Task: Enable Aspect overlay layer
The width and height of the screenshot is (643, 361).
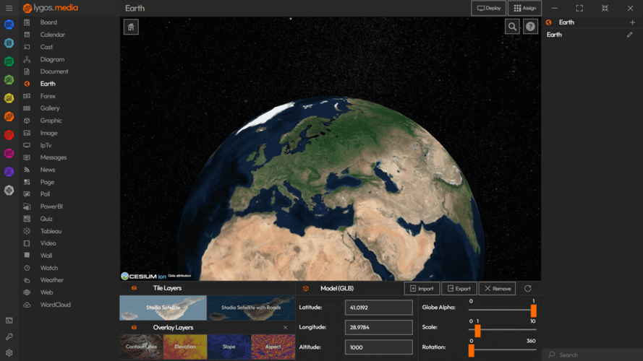Action: (273, 347)
